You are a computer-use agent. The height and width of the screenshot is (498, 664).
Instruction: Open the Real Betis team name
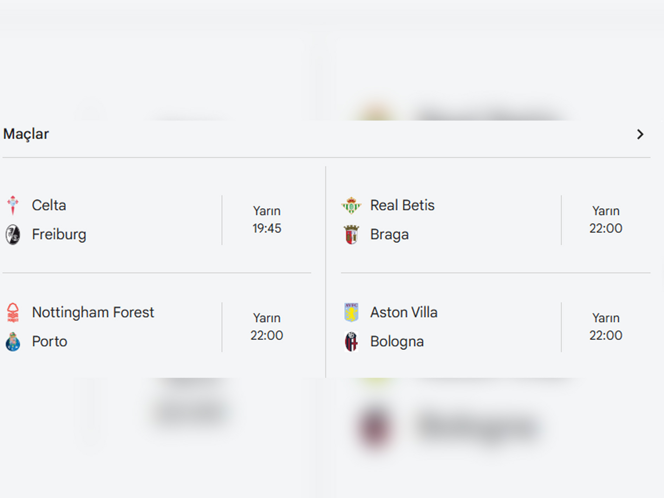(402, 205)
